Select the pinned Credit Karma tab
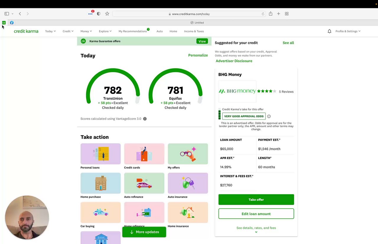Image resolution: width=378 pixels, height=244 pixels. pos(4,23)
